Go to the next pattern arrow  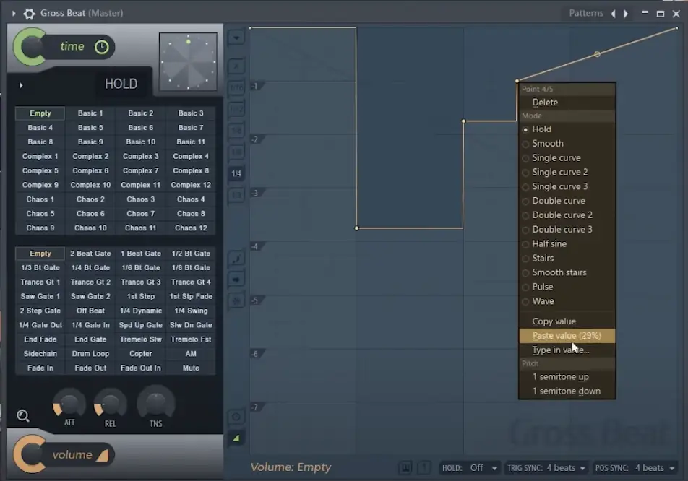pos(626,13)
